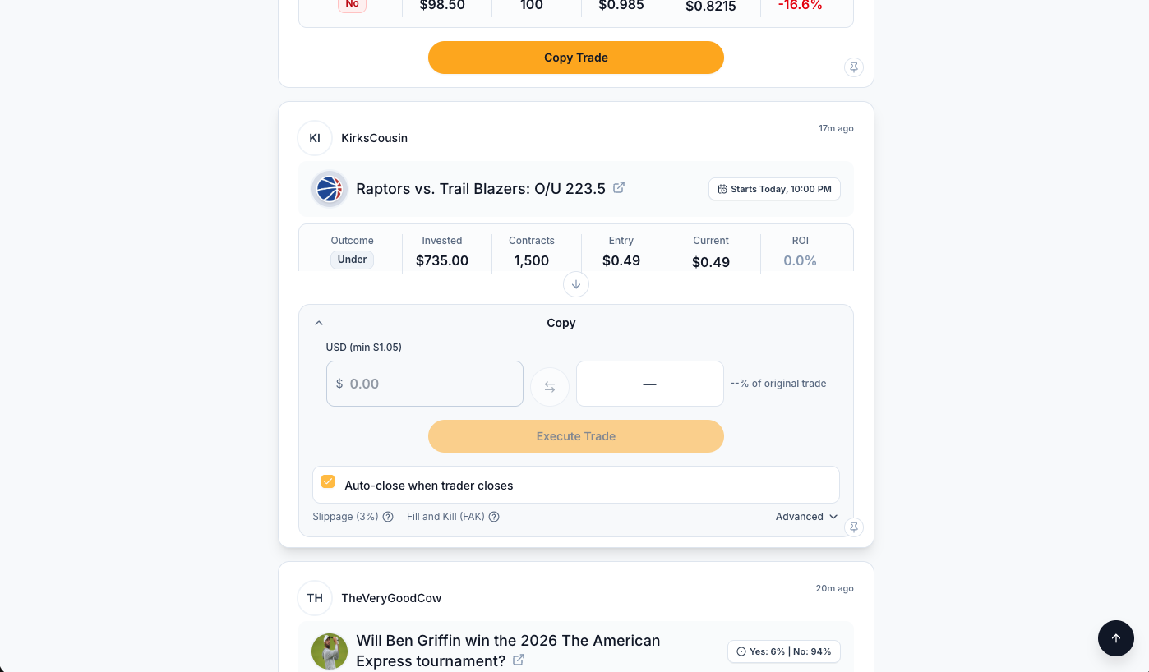Click the Copy Trade button
1149x672 pixels.
[575, 58]
